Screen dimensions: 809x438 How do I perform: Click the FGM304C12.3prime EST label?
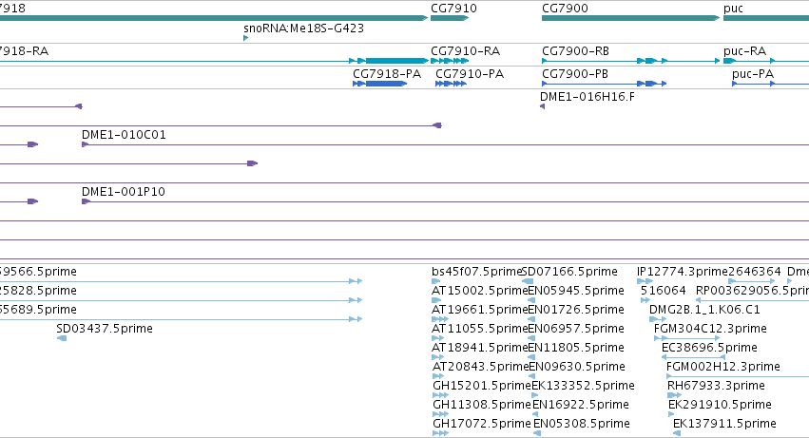click(x=710, y=328)
